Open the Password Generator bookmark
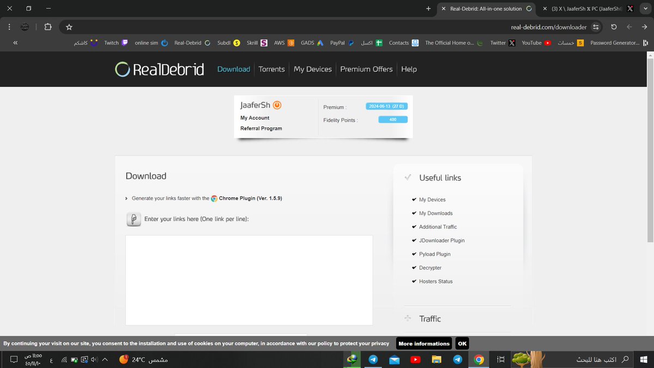This screenshot has width=654, height=368. tap(619, 43)
